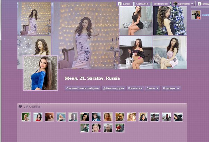Open gallery photo with snowflake decorations
This screenshot has height=142, width=209.
point(34,45)
